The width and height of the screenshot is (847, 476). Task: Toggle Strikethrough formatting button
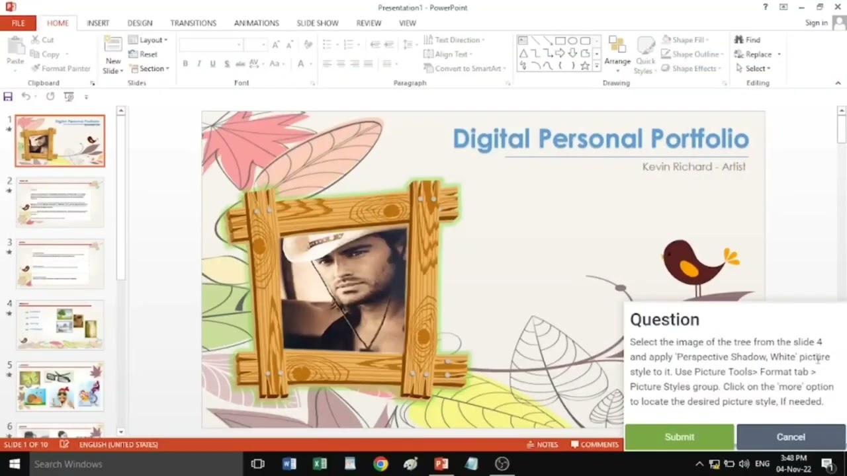point(240,63)
